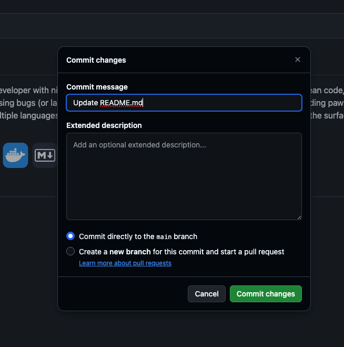Screen dimensions: 344x347
Task: Open Learn more about pull requests link
Action: pos(125,263)
